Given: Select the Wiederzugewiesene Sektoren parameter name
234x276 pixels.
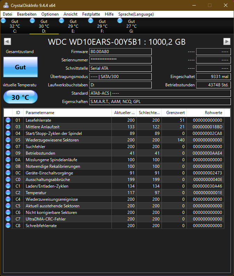Looking at the screenshot, I should coord(52,140).
